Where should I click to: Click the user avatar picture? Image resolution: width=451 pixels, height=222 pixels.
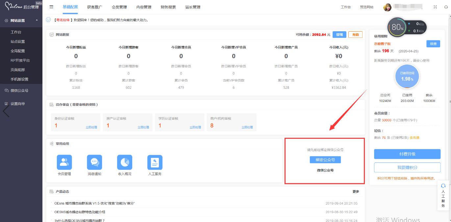point(387,7)
